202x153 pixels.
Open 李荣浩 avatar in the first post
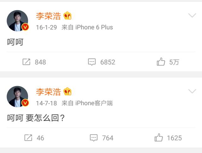coord(17,21)
